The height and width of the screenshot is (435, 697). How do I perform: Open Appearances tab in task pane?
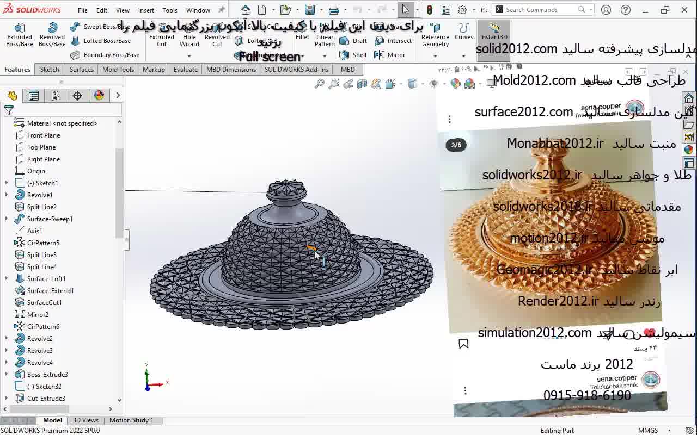689,150
